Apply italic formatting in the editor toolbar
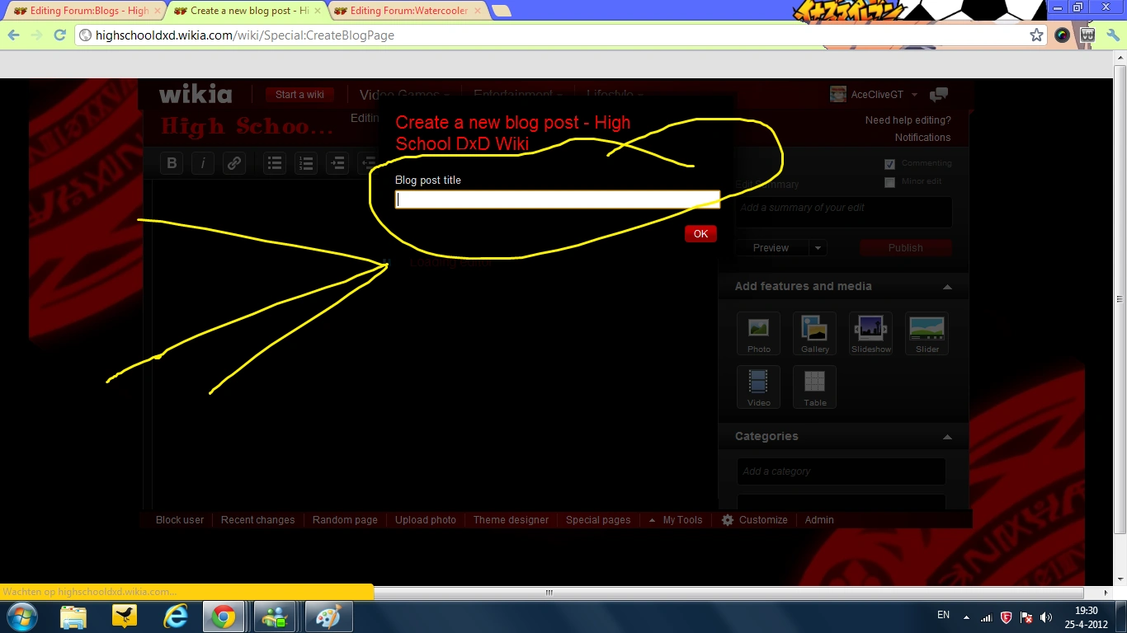 click(203, 163)
